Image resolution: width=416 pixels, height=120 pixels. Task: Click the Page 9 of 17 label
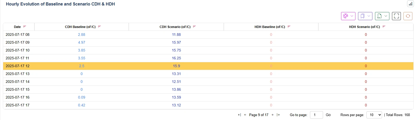click(x=259, y=115)
